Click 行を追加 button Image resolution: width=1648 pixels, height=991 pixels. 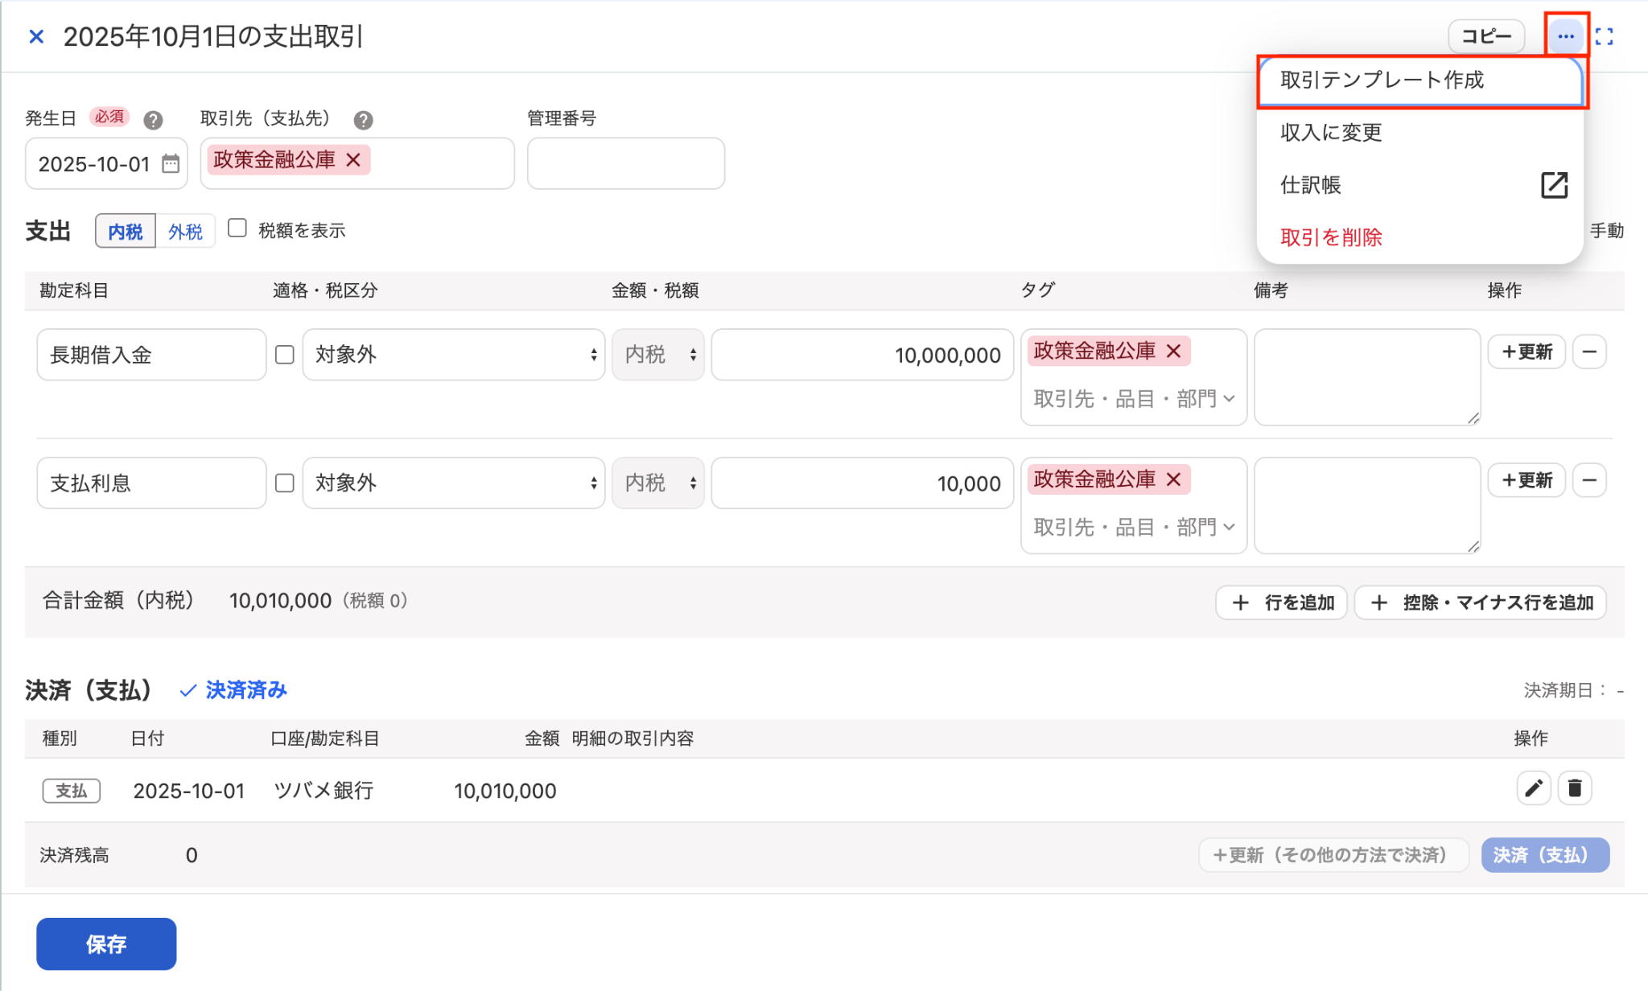[1281, 602]
